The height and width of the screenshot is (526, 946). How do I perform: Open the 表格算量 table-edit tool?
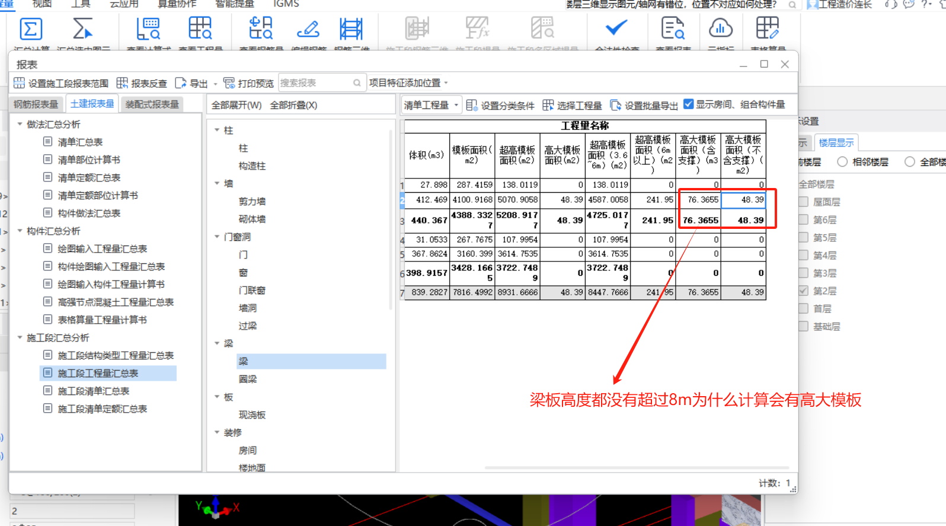(x=768, y=29)
